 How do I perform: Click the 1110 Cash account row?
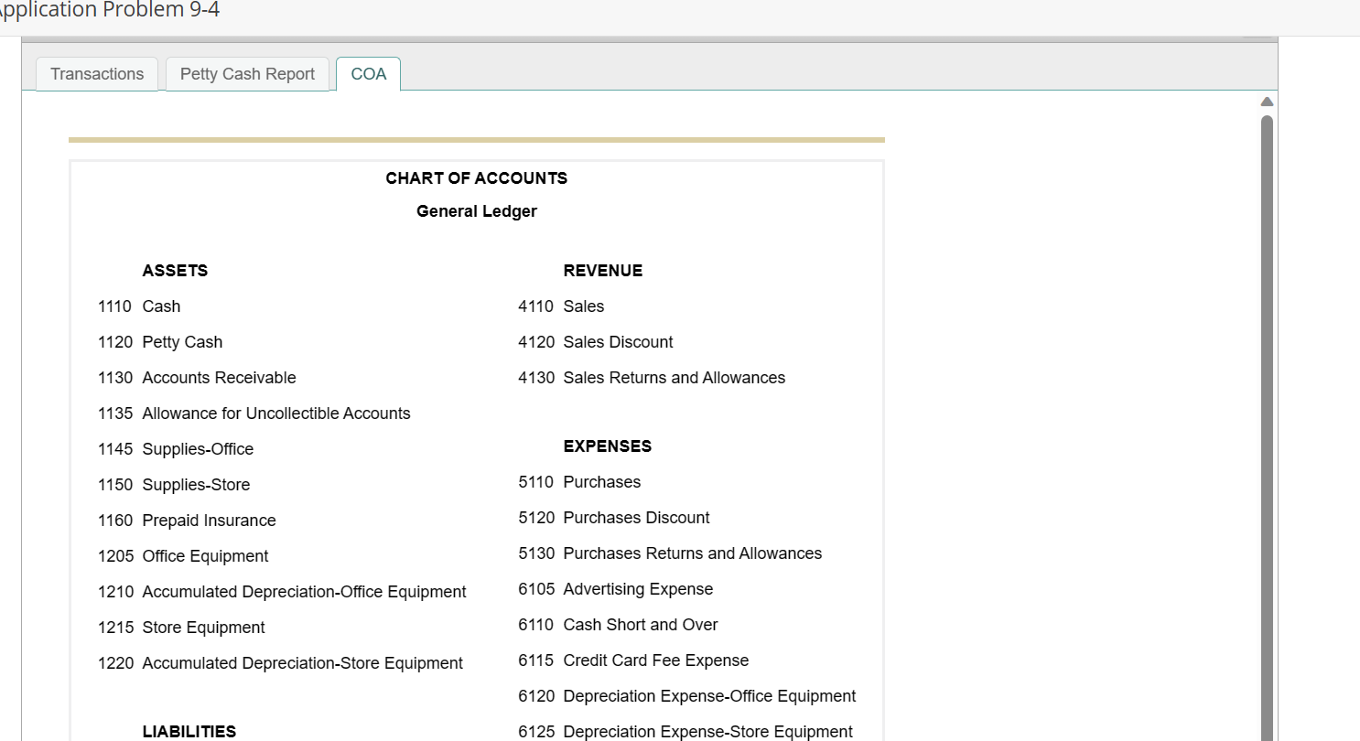[139, 306]
